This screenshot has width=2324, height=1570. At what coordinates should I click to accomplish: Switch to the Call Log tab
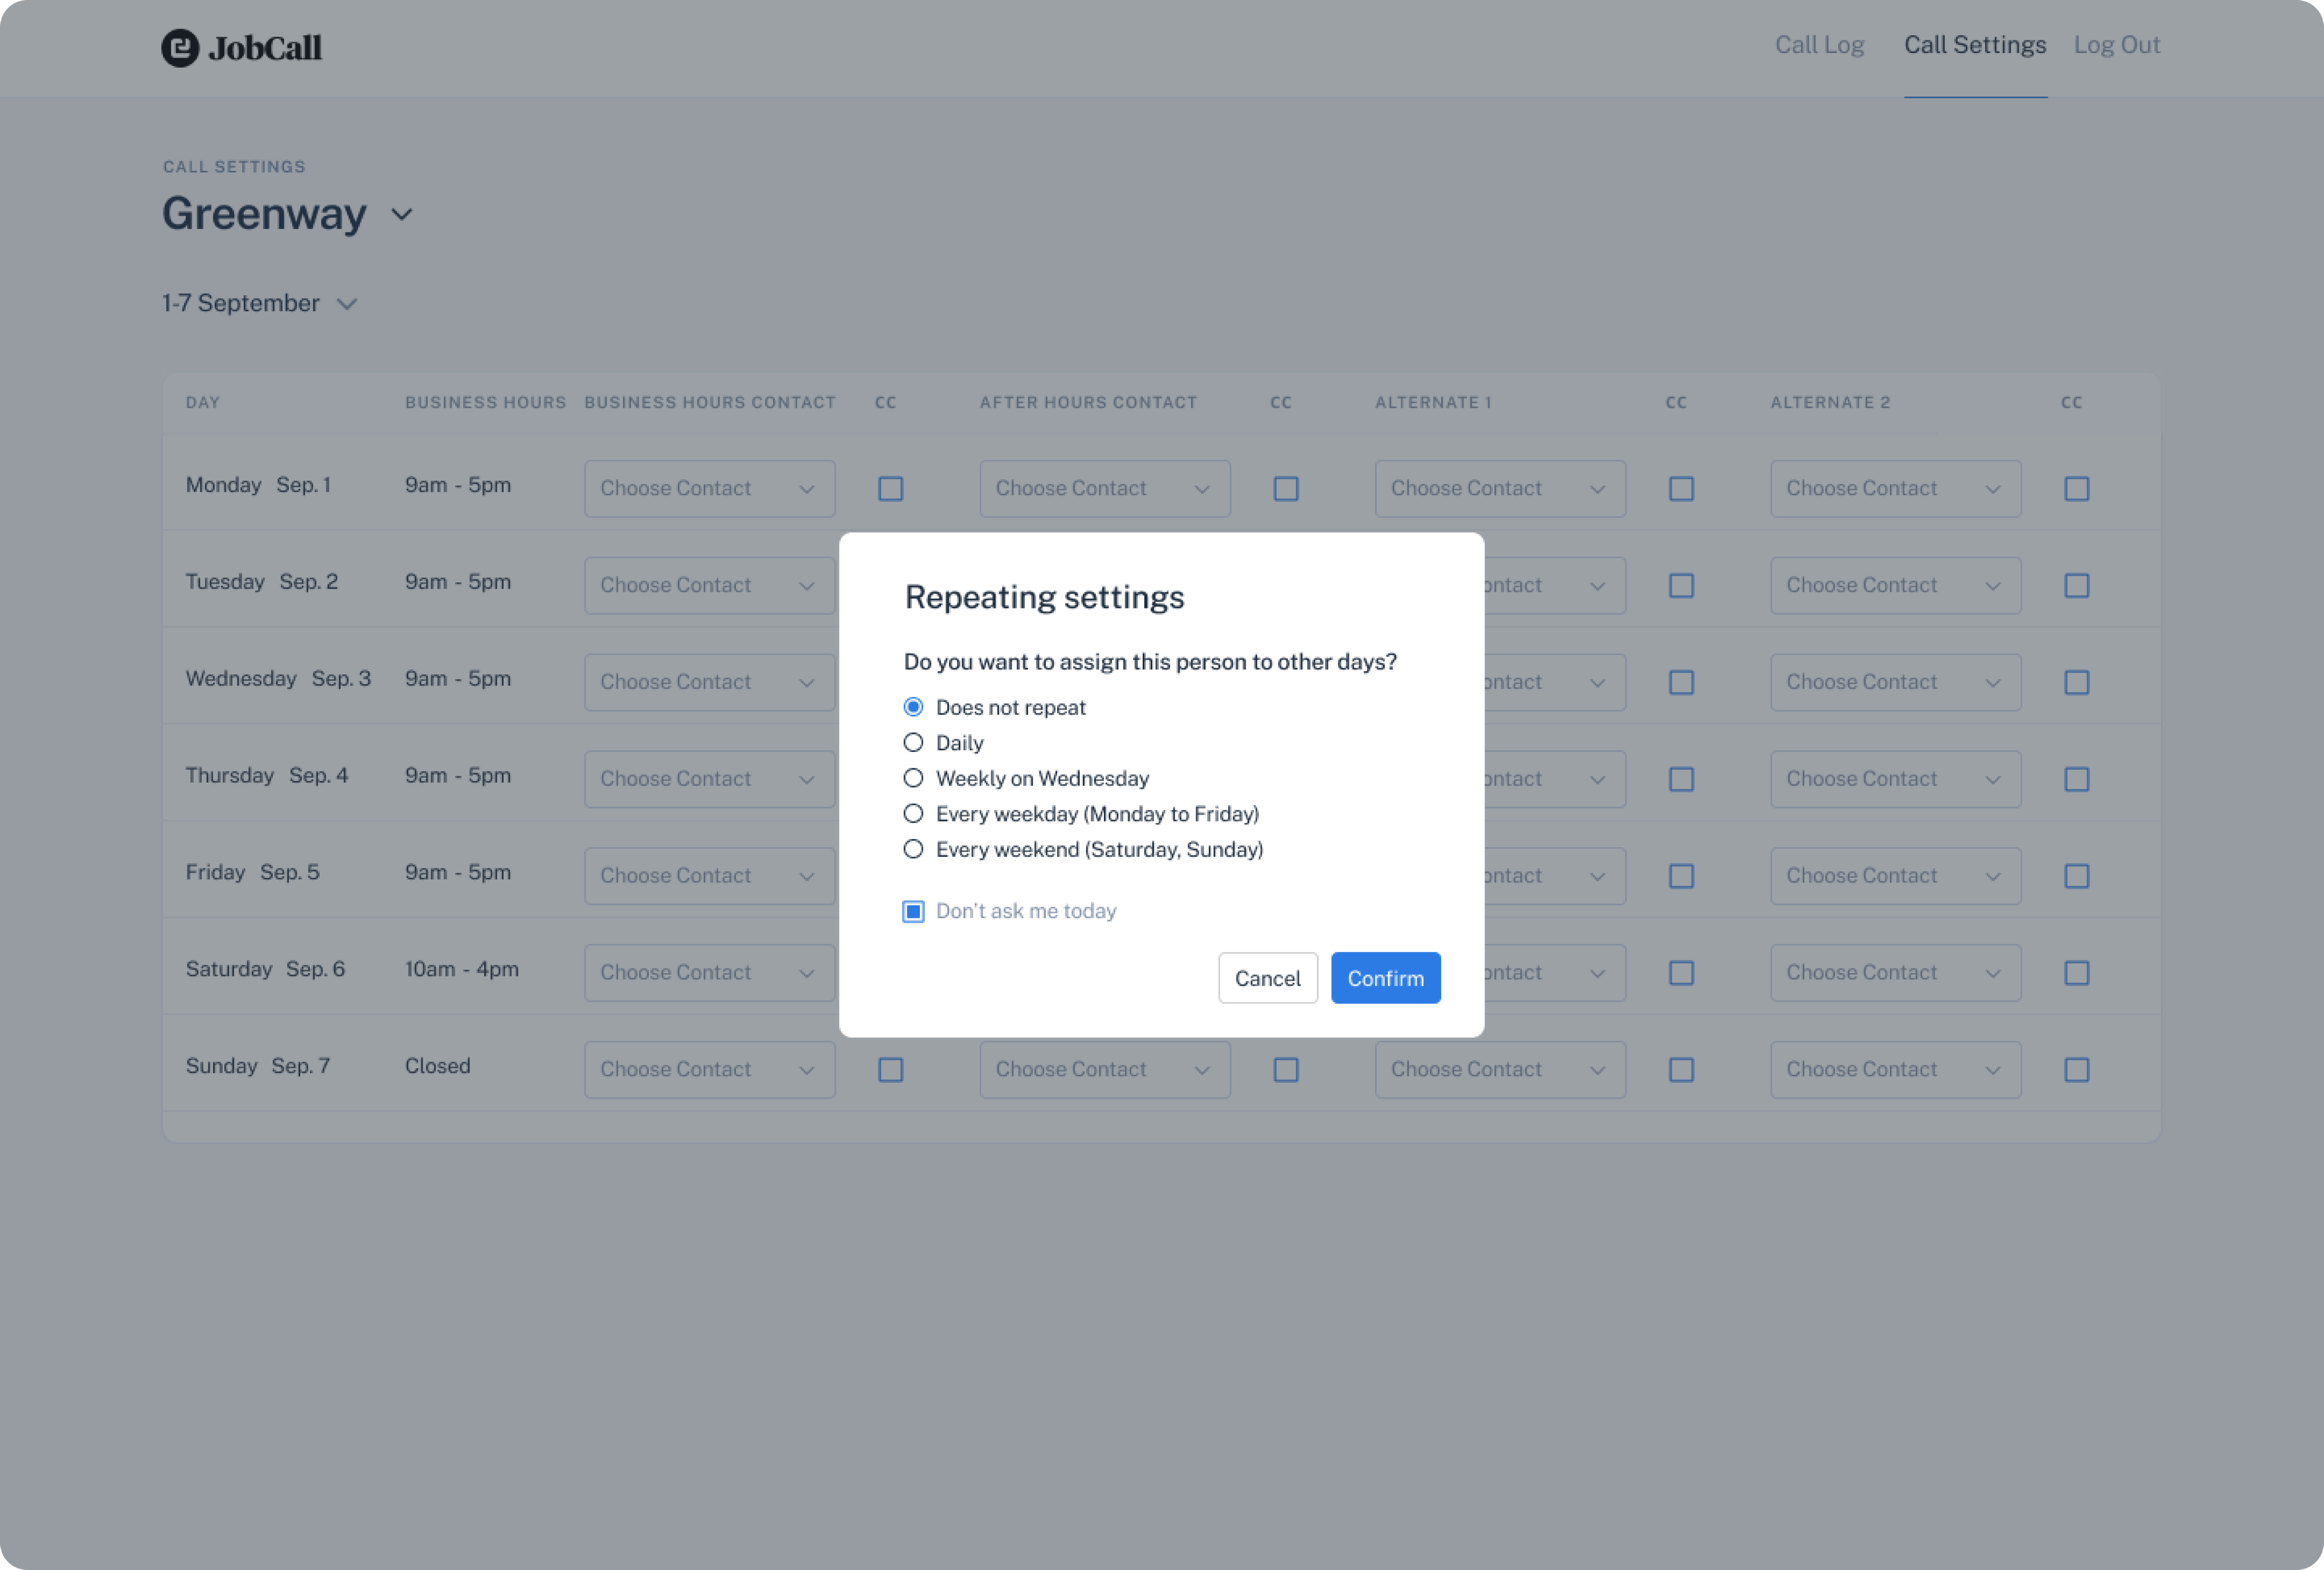click(x=1819, y=45)
